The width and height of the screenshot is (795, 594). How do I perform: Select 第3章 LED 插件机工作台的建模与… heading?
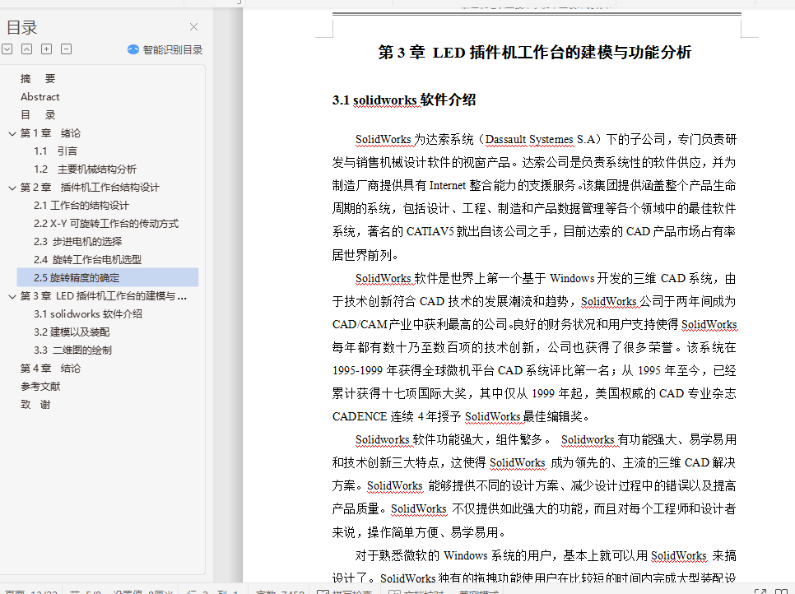pyautogui.click(x=104, y=296)
